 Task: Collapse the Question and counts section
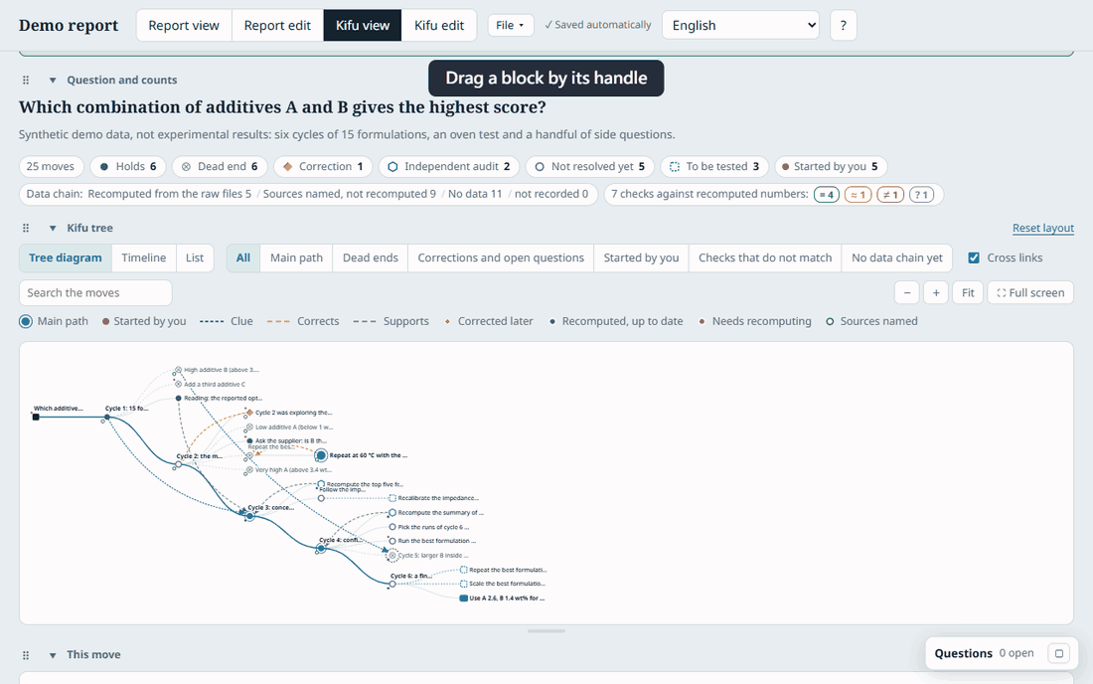click(x=53, y=81)
